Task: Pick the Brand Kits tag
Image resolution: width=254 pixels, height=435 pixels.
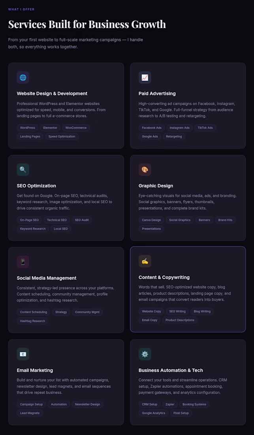Action: pos(225,220)
